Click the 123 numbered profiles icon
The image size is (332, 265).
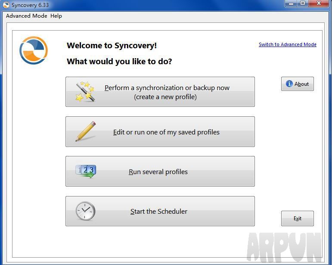86,171
